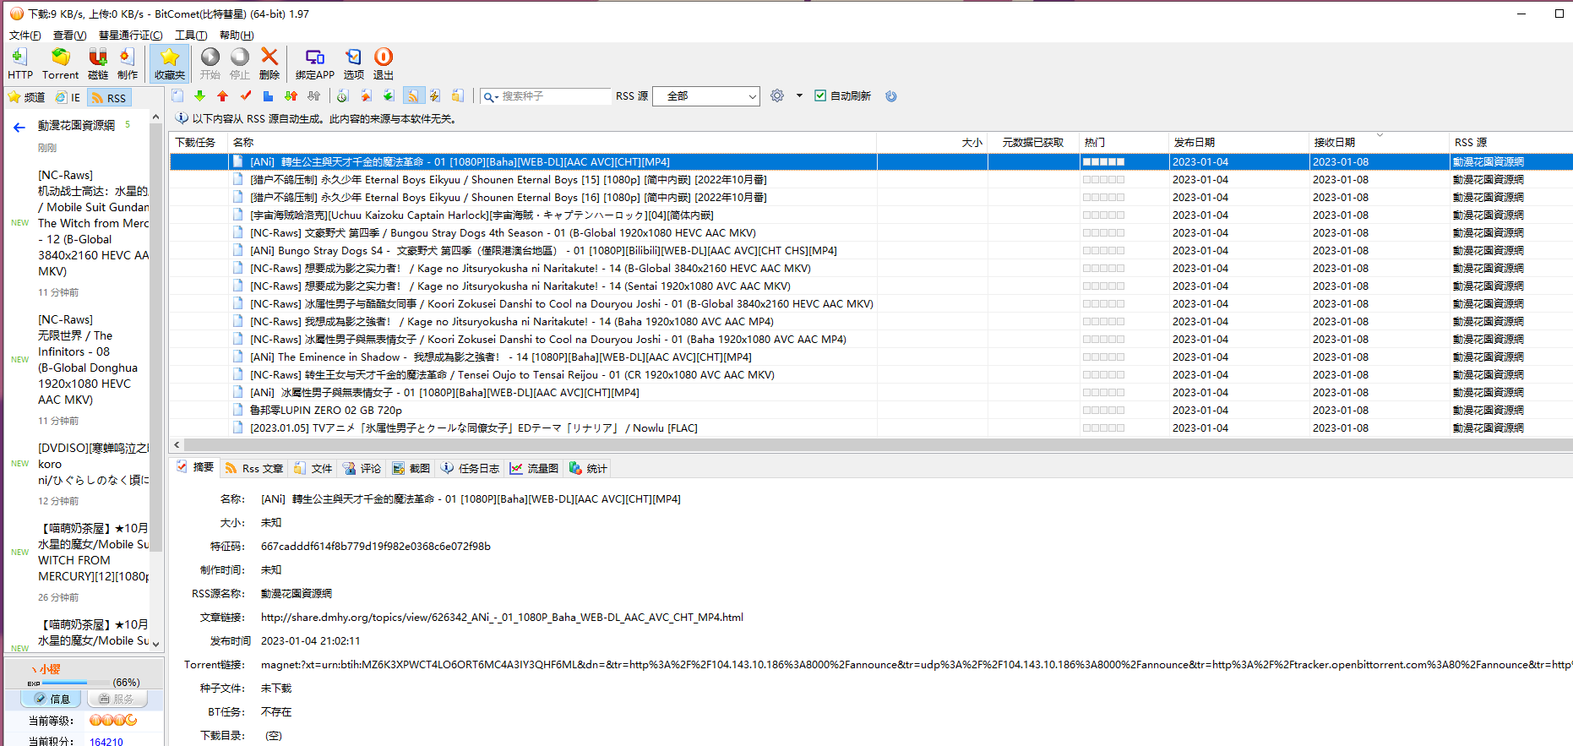Open the 帮助 menu
Image resolution: width=1573 pixels, height=746 pixels.
tap(237, 35)
